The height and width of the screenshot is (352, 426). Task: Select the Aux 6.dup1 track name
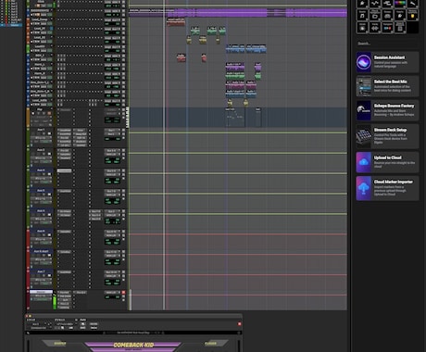pyautogui.click(x=41, y=251)
